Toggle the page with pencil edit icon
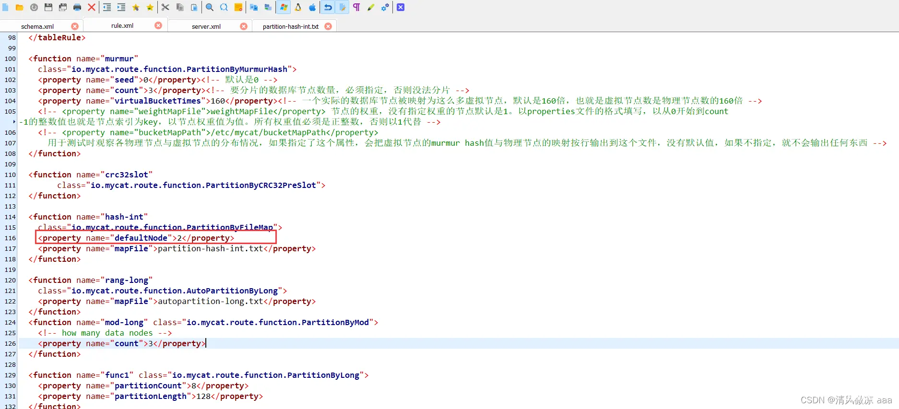The image size is (899, 409). [x=343, y=7]
